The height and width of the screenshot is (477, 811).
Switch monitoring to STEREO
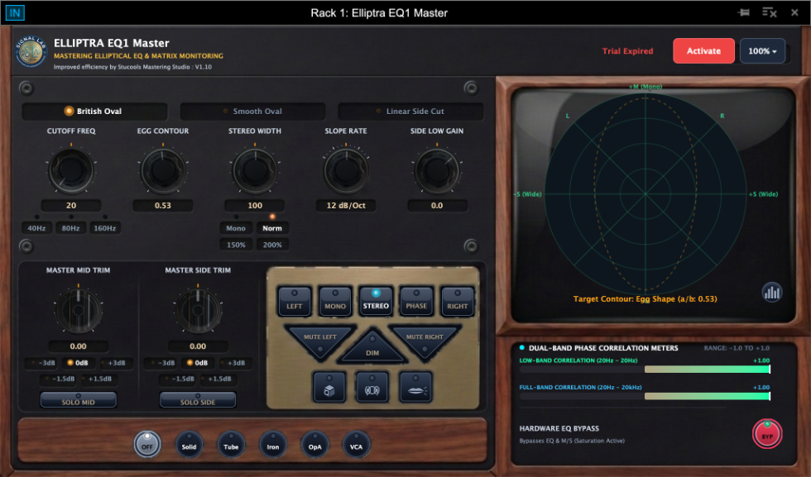376,301
